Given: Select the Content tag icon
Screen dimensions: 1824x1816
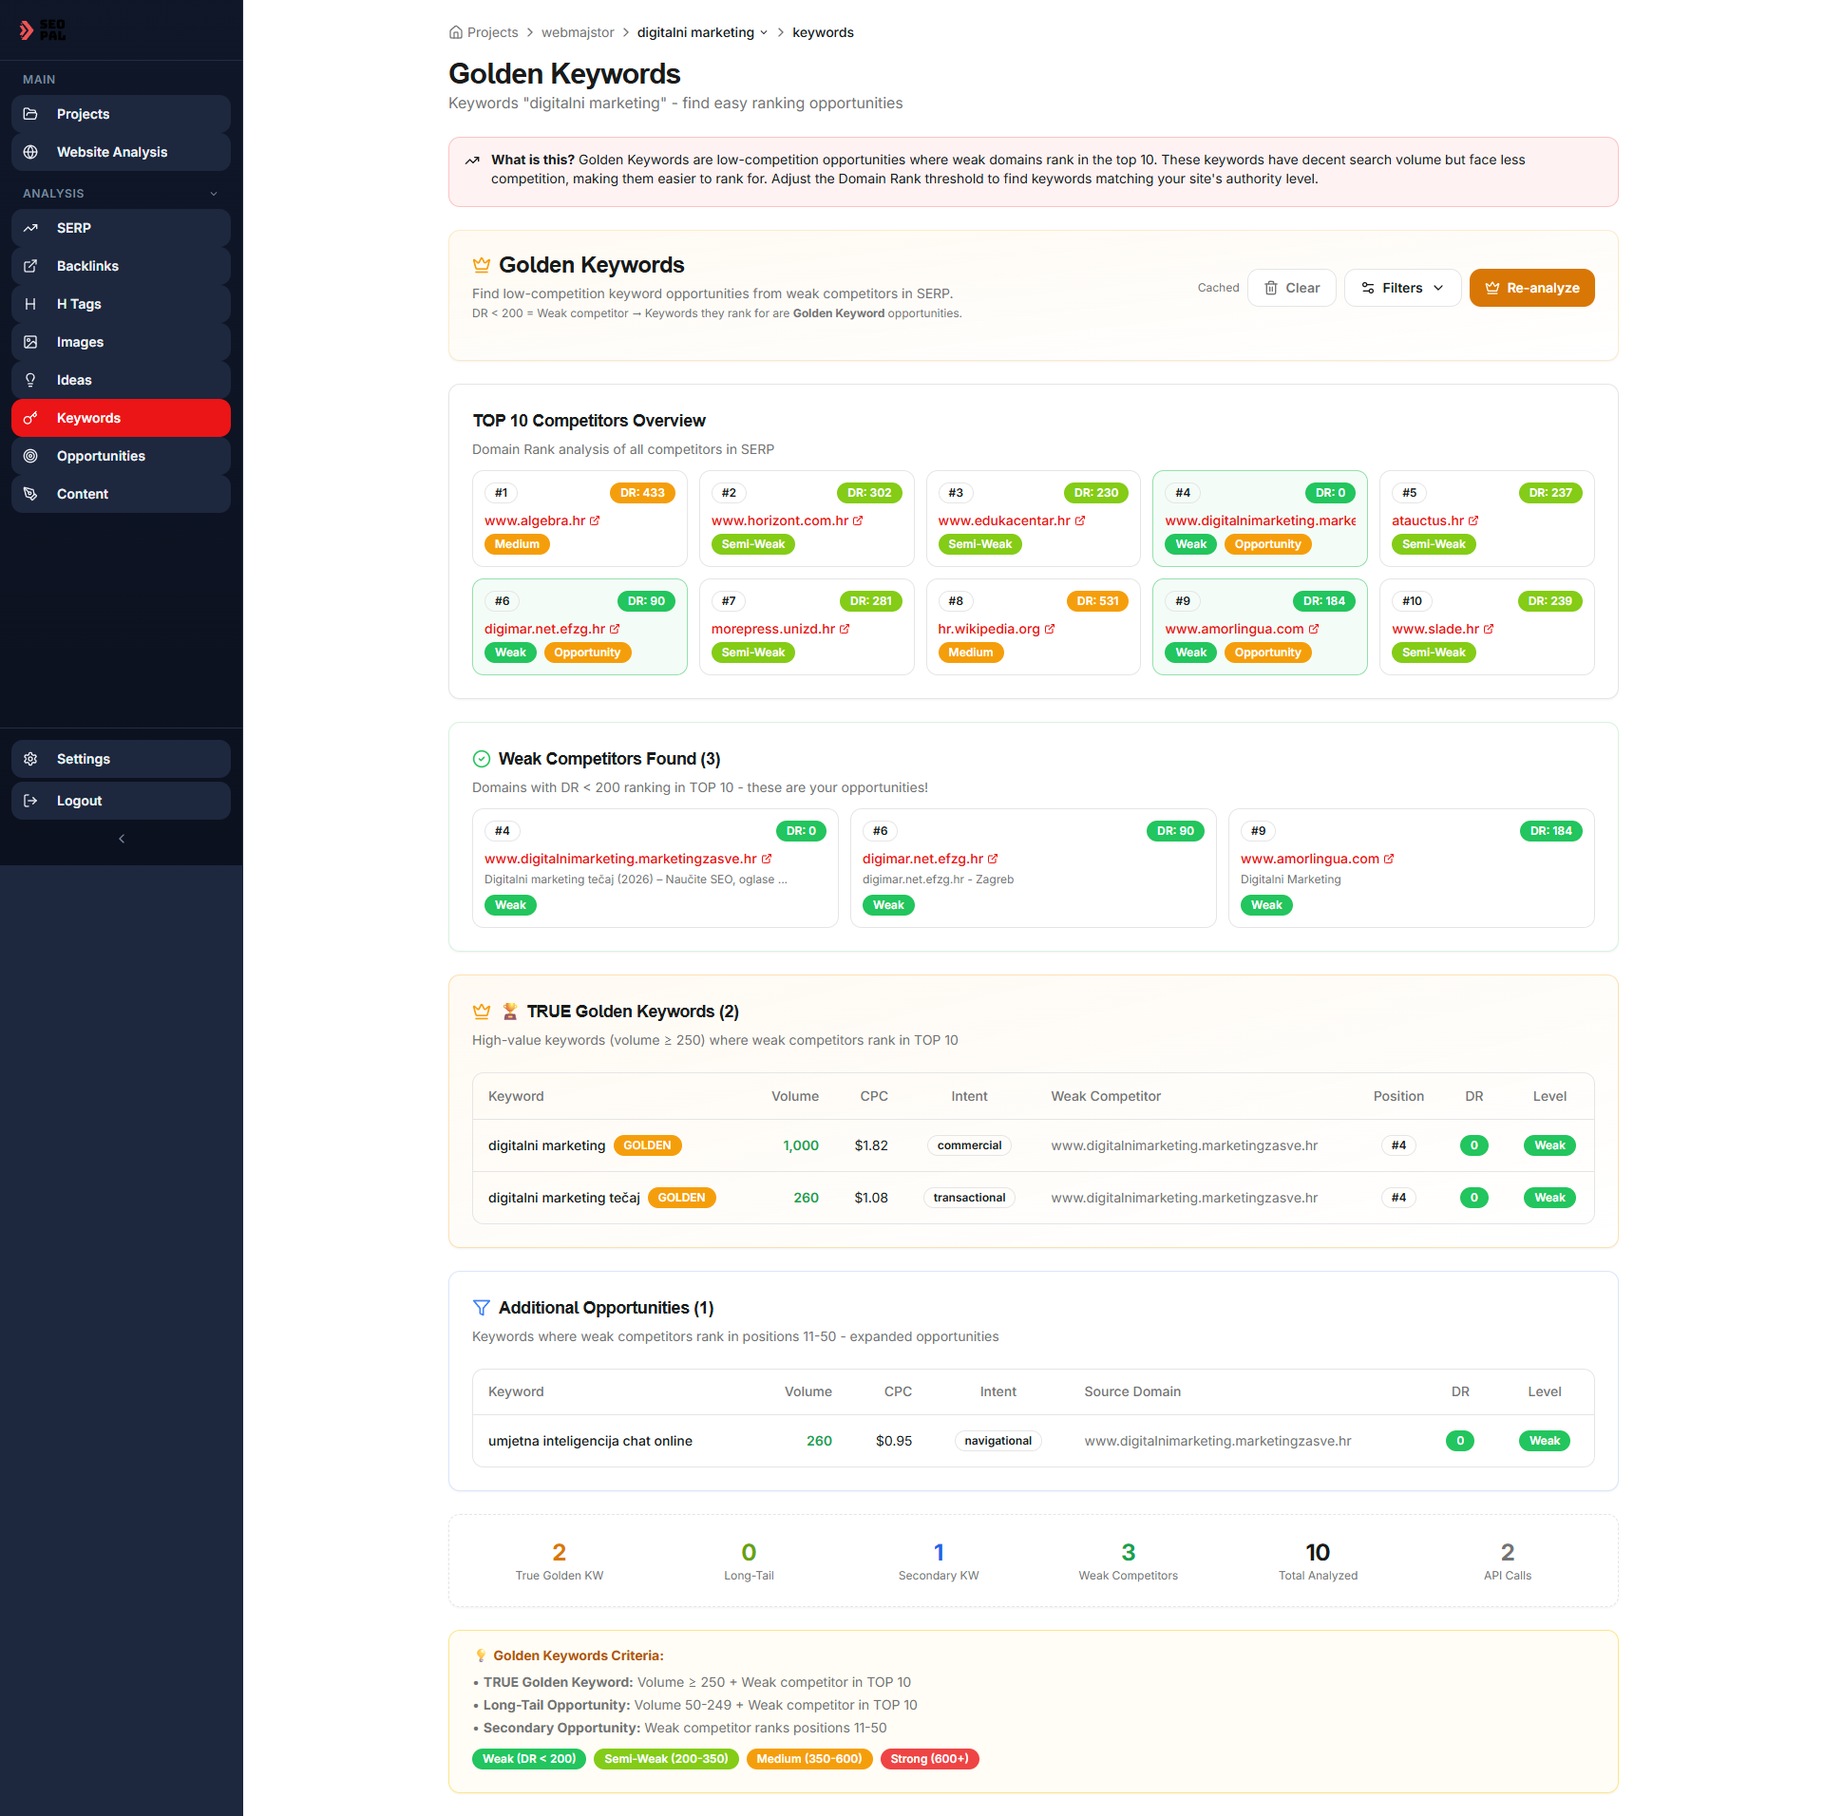Looking at the screenshot, I should point(31,494).
